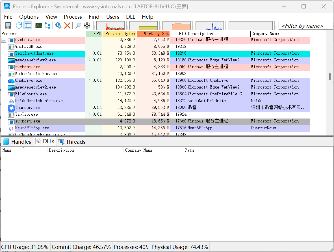
Task: Switch to the Handles tab
Action: [x=17, y=142]
